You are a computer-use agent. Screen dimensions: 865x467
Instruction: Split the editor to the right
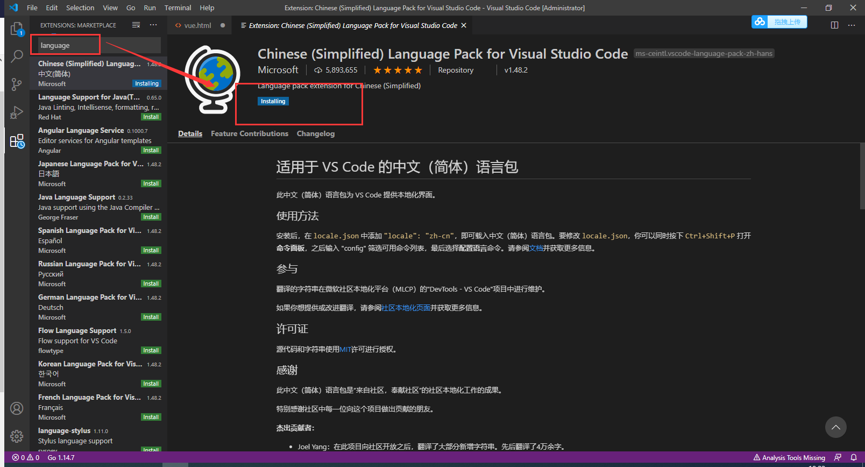pos(834,25)
